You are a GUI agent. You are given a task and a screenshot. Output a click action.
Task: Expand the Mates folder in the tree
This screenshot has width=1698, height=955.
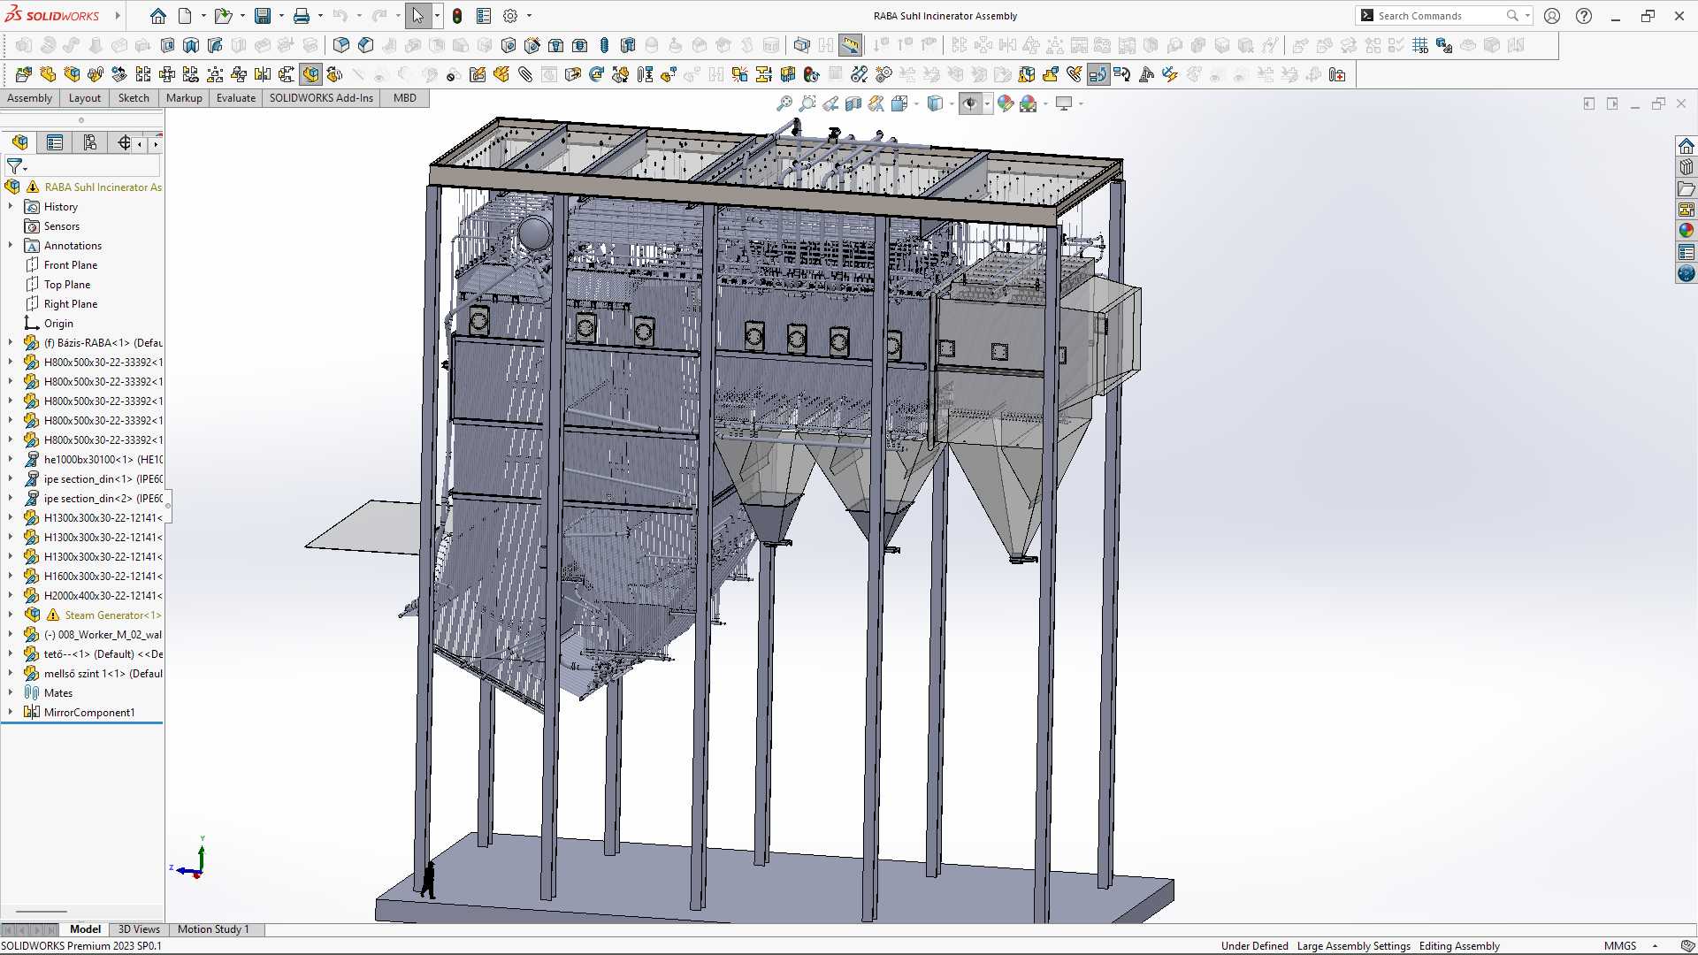point(11,692)
